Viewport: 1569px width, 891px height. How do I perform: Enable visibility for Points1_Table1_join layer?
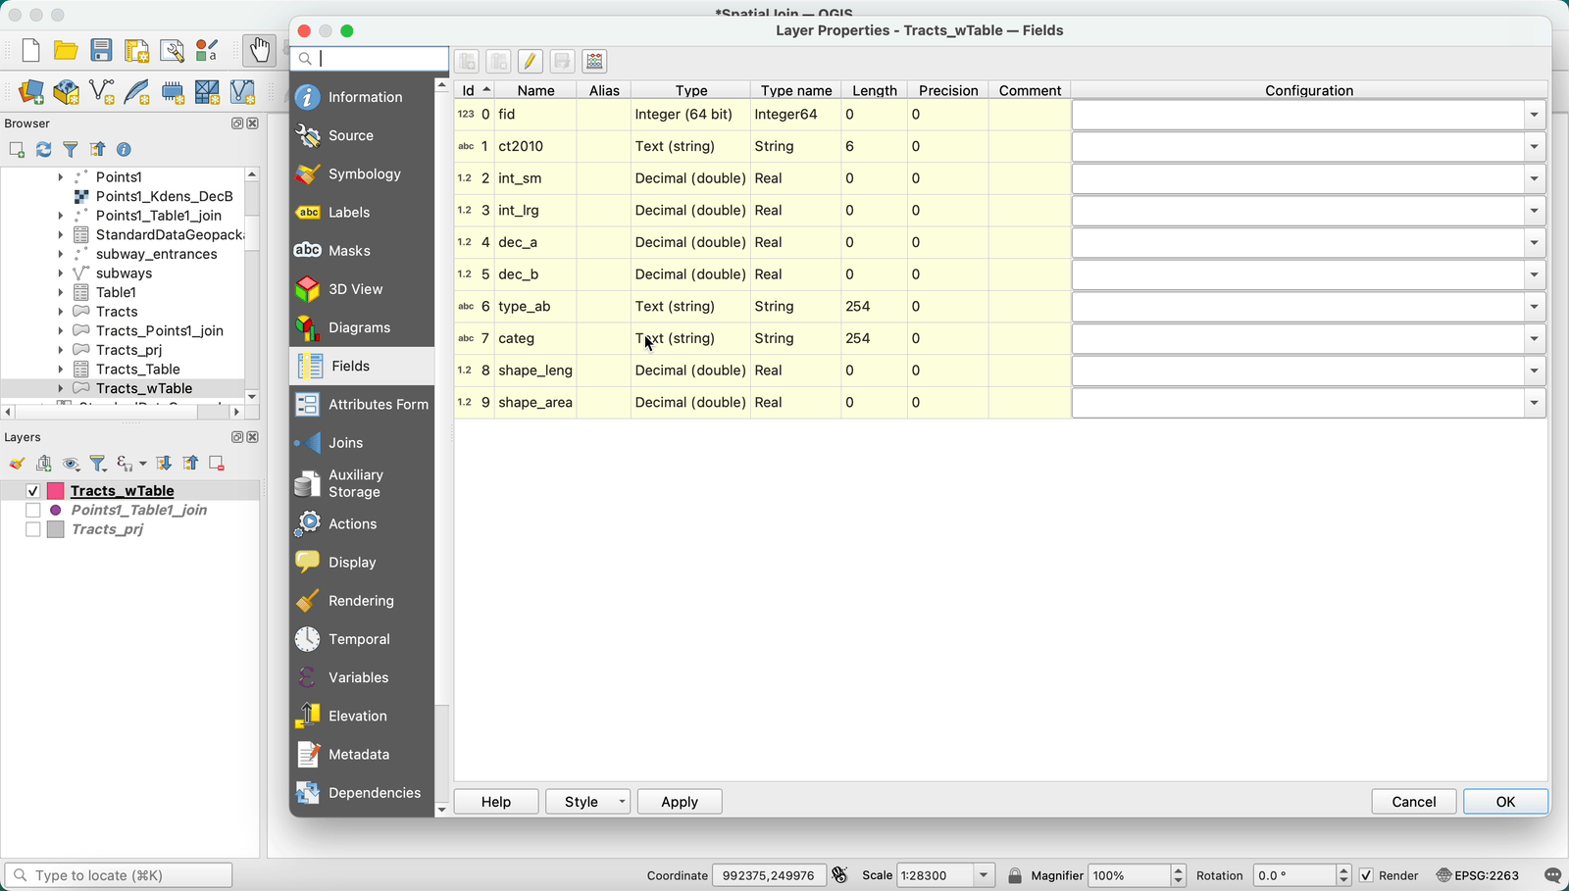[x=33, y=510]
